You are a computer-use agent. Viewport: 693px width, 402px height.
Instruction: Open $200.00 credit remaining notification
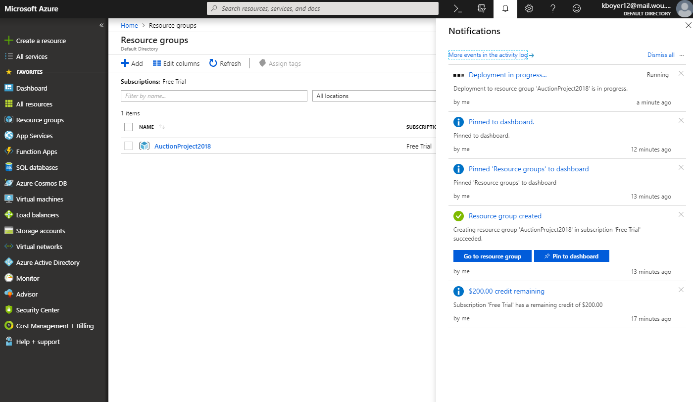(x=506, y=291)
